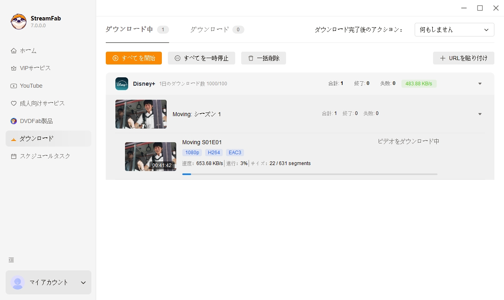Viewport: 504px width, 300px height.
Task: Click the StreamFab sloth logo
Action: (x=18, y=22)
